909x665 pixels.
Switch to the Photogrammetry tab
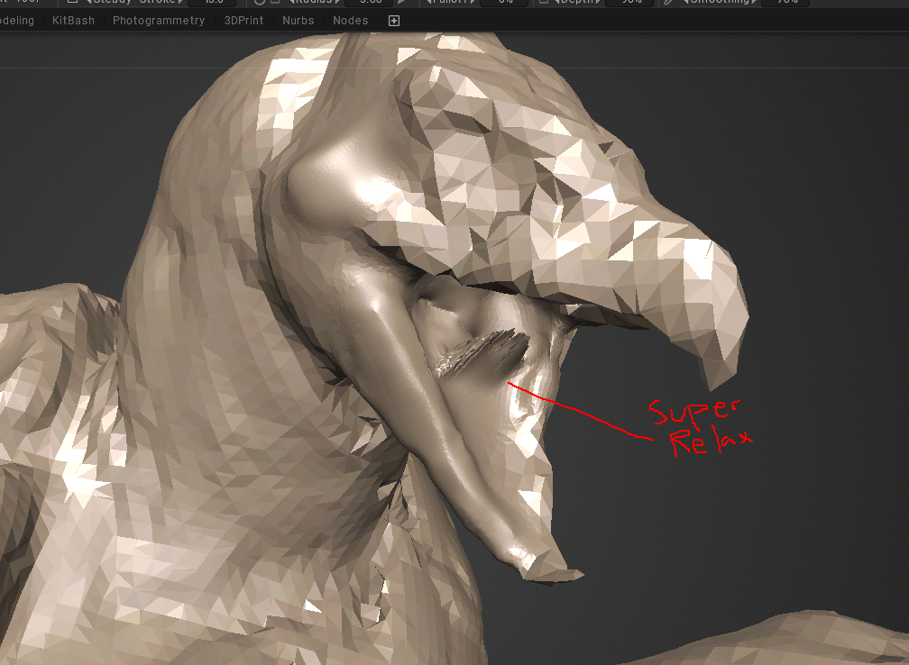(159, 21)
